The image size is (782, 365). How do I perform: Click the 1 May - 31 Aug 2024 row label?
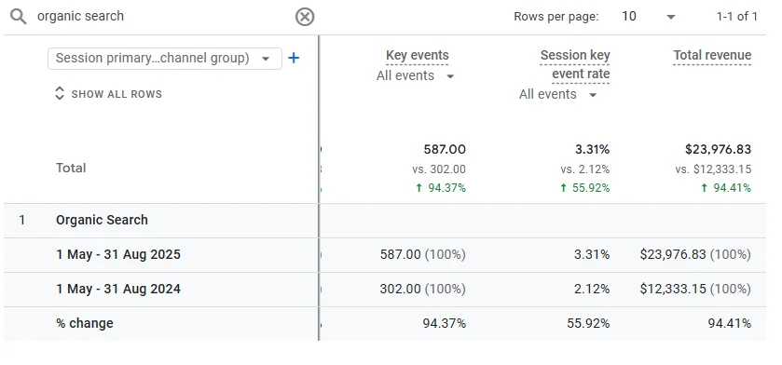[x=118, y=289]
